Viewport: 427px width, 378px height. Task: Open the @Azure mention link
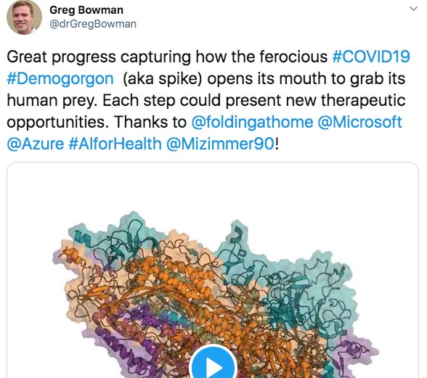36,144
